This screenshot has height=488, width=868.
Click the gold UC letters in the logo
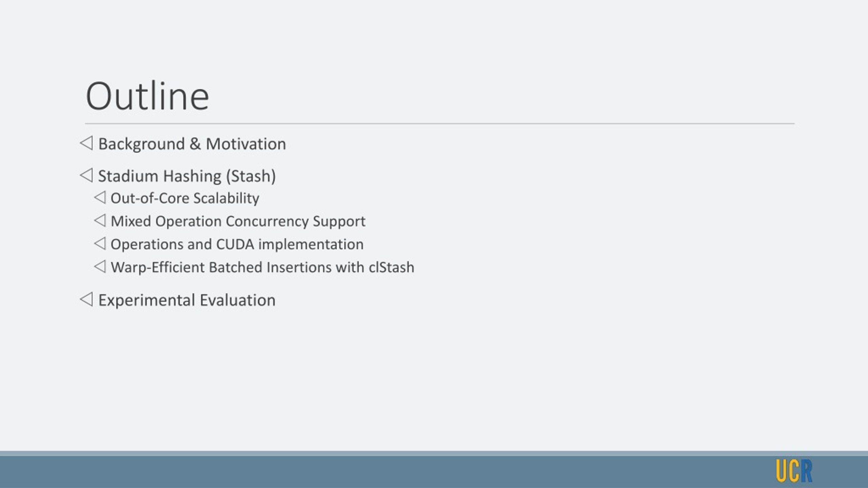(x=788, y=471)
